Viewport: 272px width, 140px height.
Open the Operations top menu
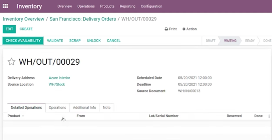[x=86, y=6]
